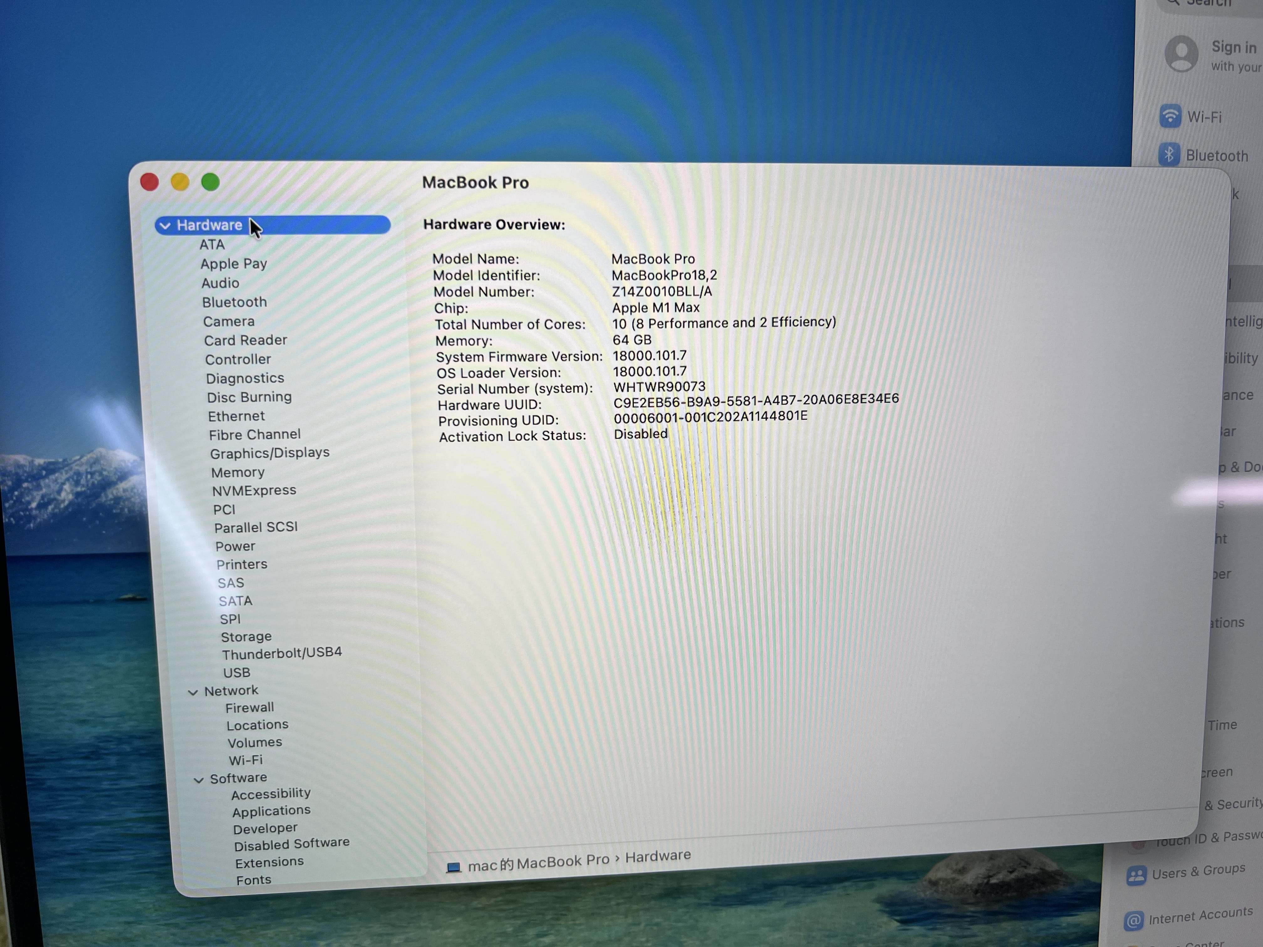Viewport: 1263px width, 947px height.
Task: Collapse the Hardware section chevron
Action: [165, 225]
